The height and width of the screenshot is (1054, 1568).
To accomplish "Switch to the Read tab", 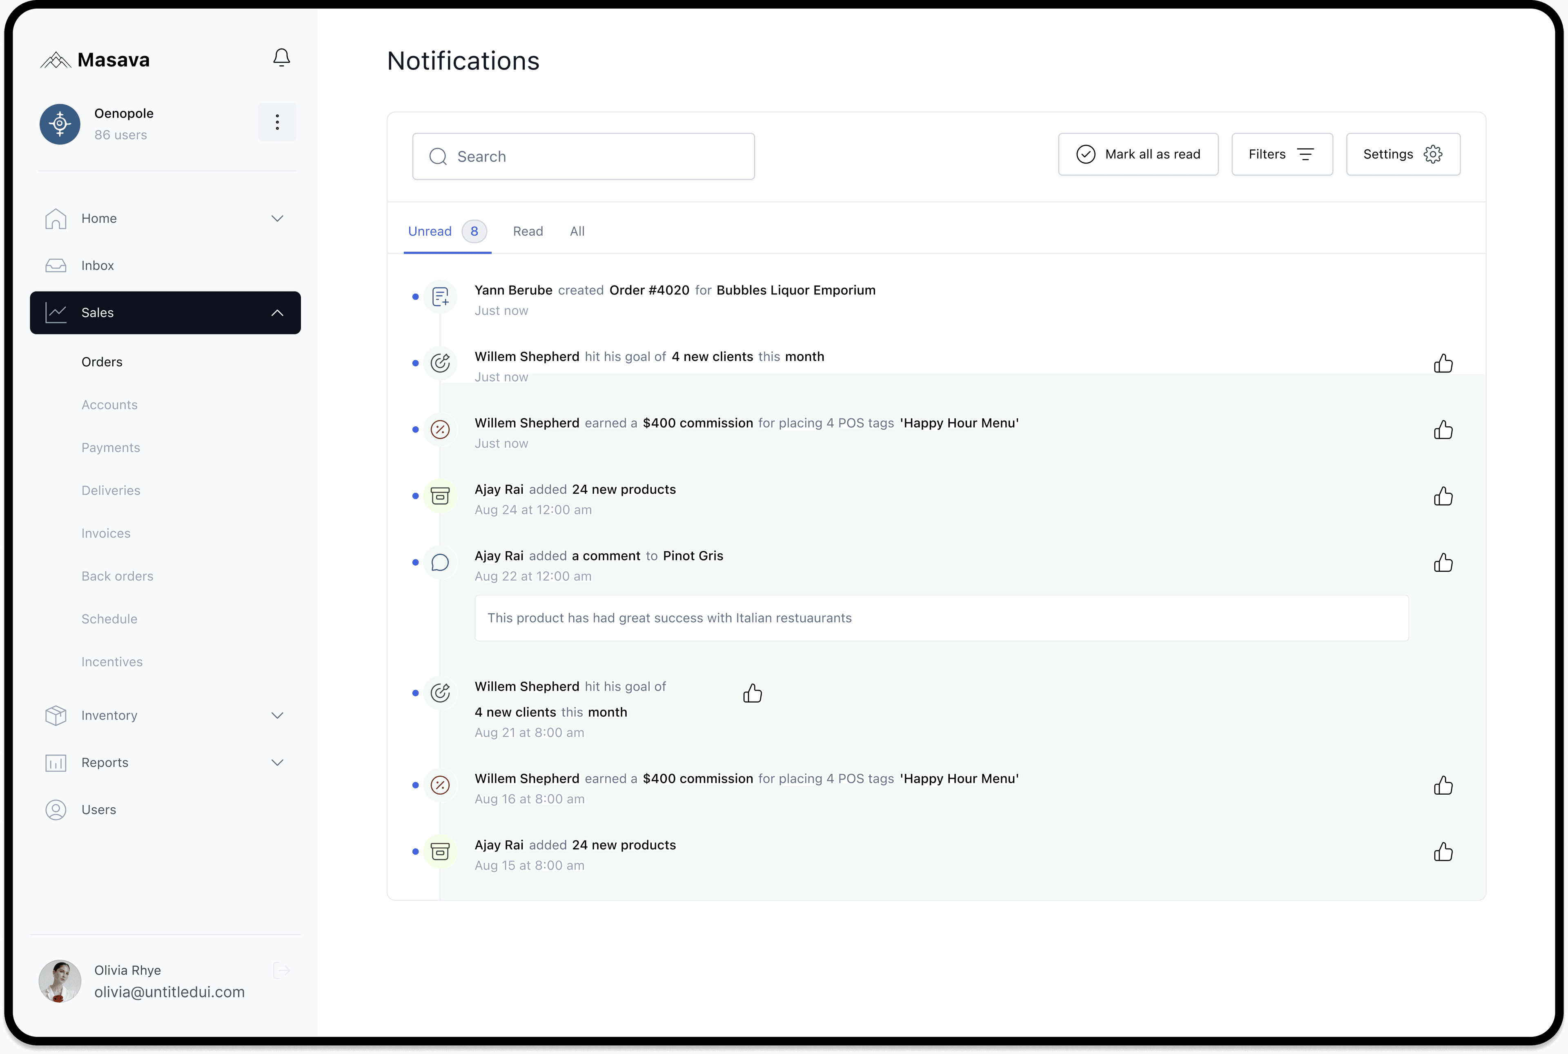I will [x=528, y=231].
